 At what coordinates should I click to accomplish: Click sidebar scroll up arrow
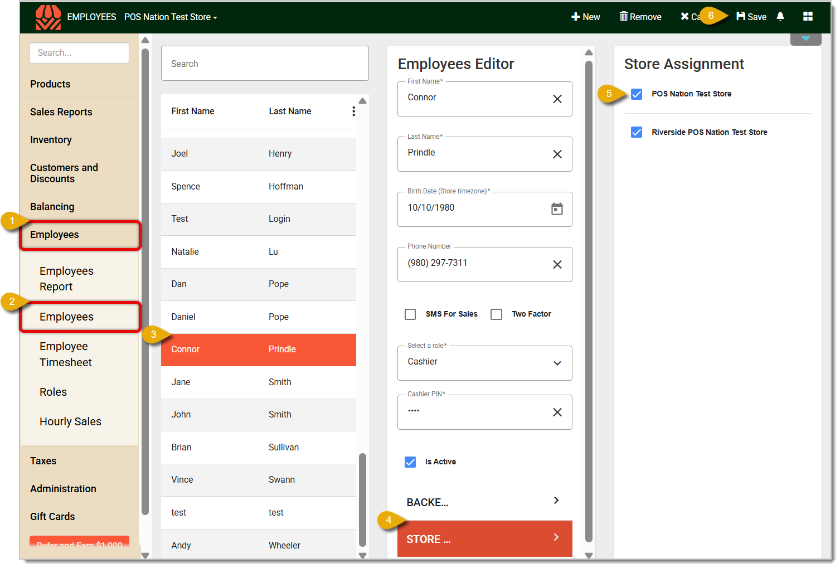(x=145, y=40)
